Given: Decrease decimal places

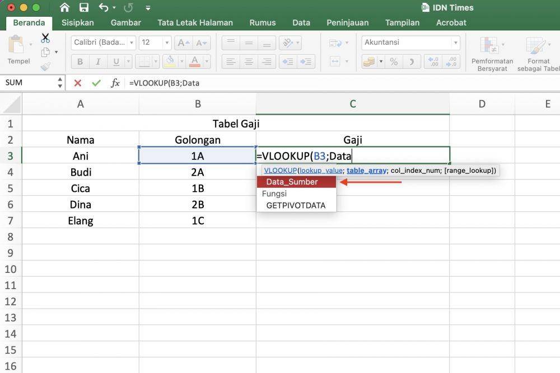Looking at the screenshot, I should click(x=451, y=62).
